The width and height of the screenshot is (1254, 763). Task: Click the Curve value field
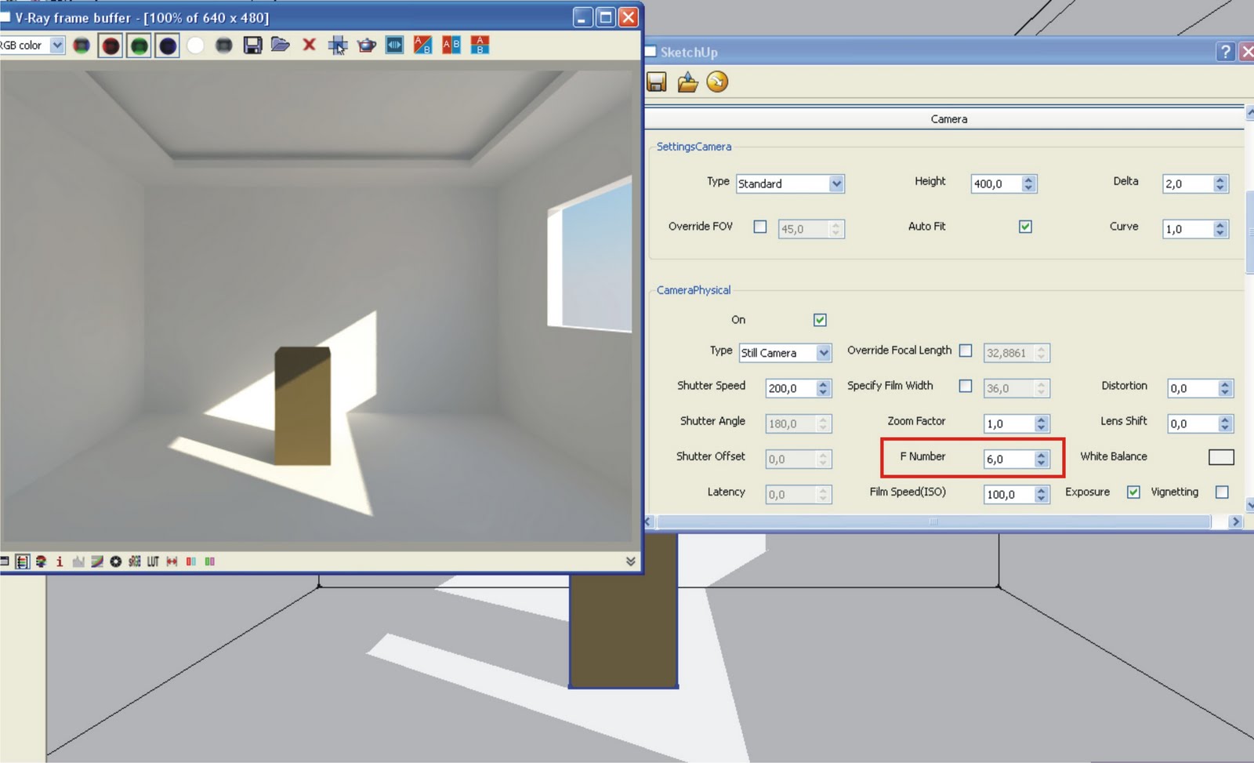pos(1188,229)
